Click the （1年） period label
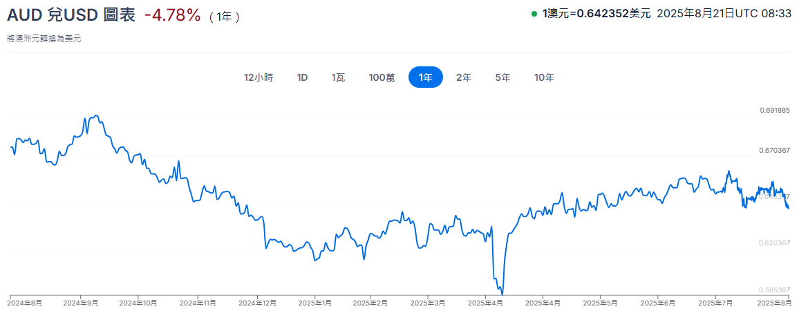Screen dimensions: 799x311 pyautogui.click(x=225, y=17)
